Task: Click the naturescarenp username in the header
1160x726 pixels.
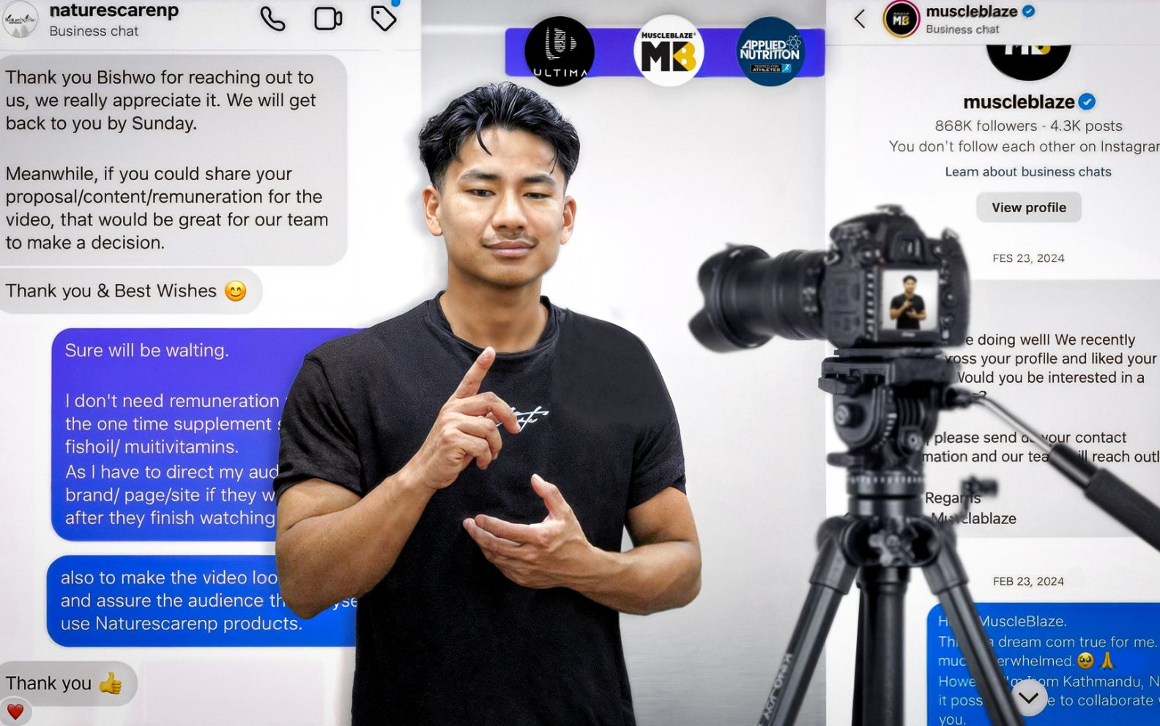Action: [x=114, y=11]
